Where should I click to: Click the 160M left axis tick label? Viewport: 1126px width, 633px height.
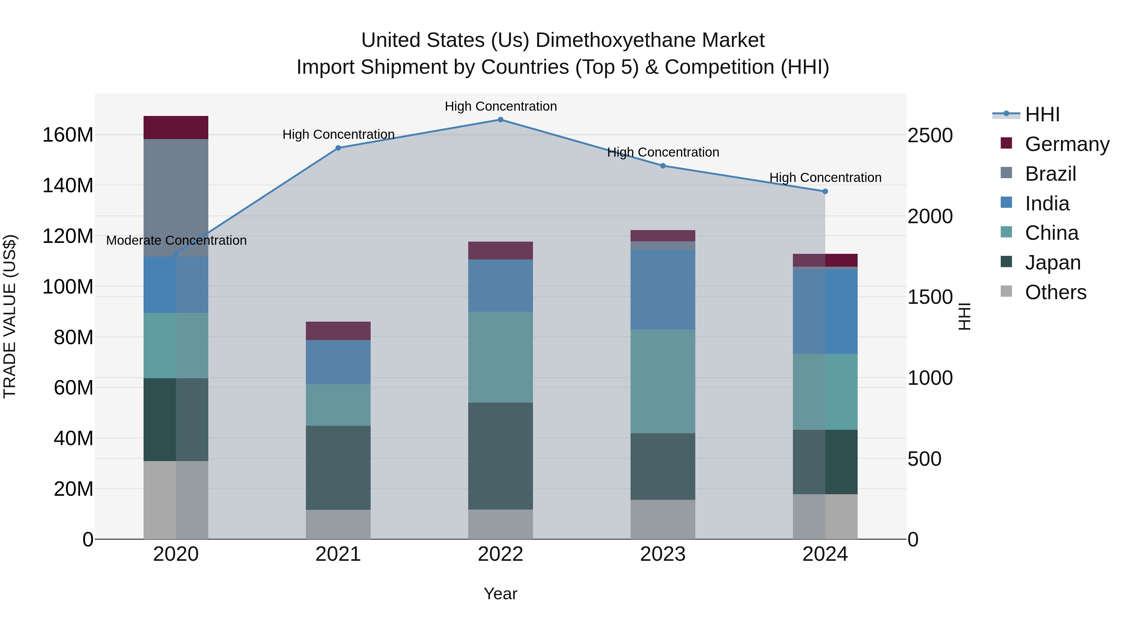(x=68, y=135)
